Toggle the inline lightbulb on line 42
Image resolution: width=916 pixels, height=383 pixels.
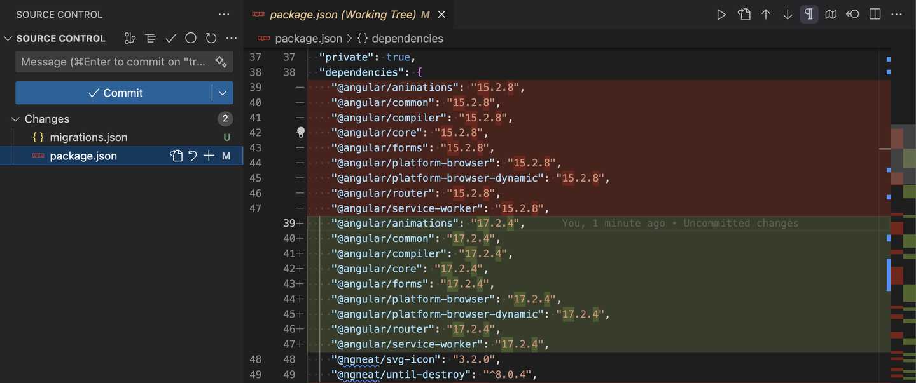click(x=300, y=131)
